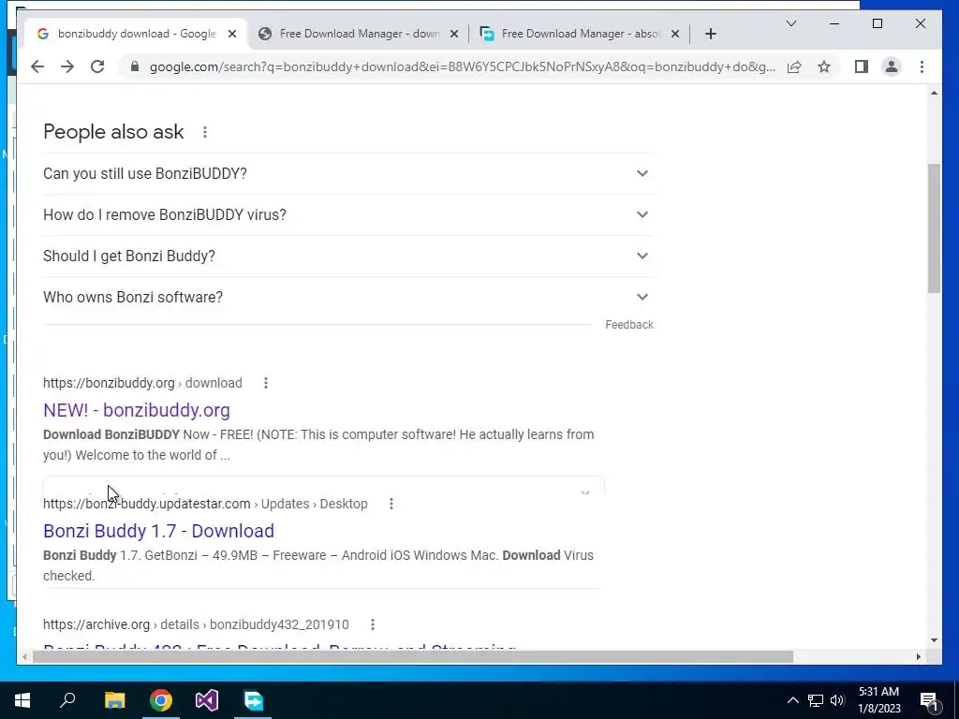Viewport: 959px width, 719px height.
Task: Share this page from the address bar
Action: coord(794,66)
